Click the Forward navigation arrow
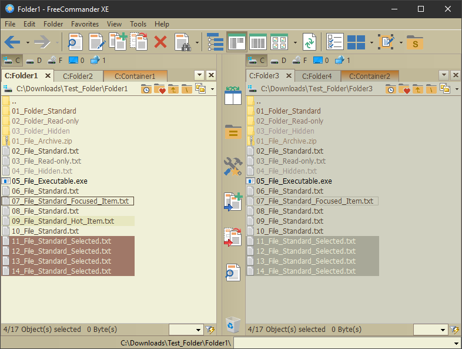 point(42,42)
